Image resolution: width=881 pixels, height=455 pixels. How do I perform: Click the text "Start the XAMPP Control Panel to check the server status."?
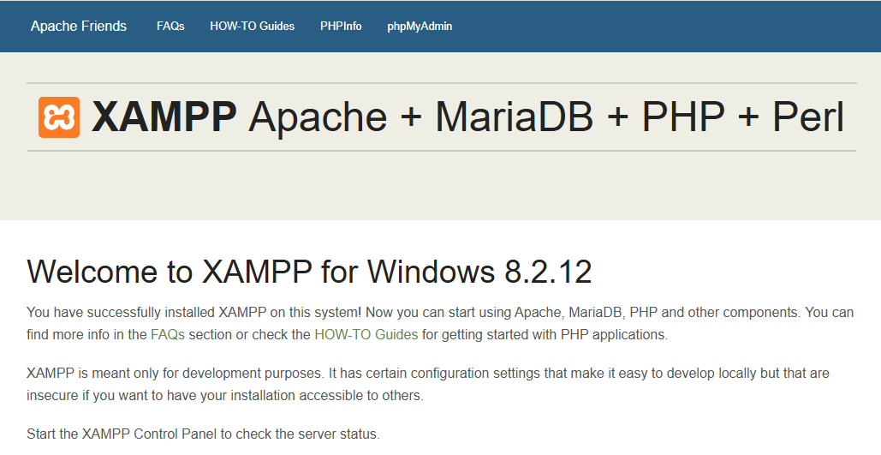pos(204,434)
